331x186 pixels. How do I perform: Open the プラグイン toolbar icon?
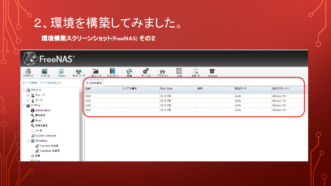coord(162,73)
